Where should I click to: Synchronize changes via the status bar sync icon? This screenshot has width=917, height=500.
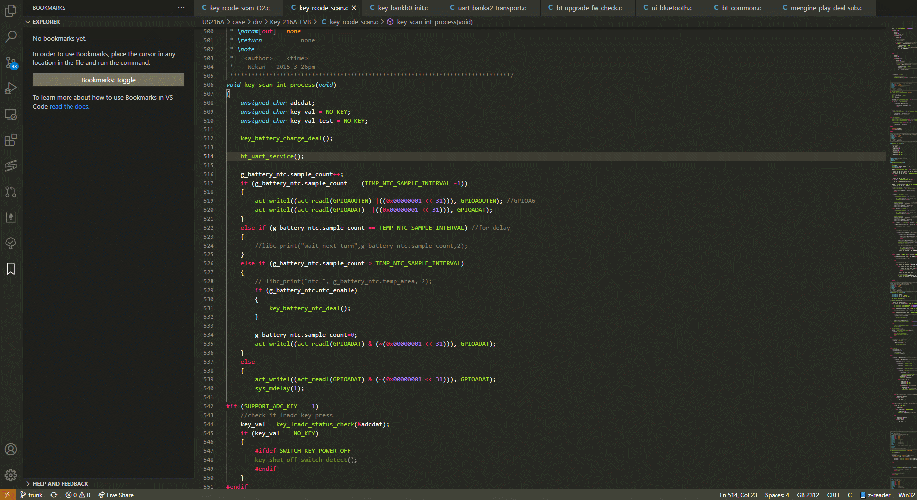(x=54, y=495)
